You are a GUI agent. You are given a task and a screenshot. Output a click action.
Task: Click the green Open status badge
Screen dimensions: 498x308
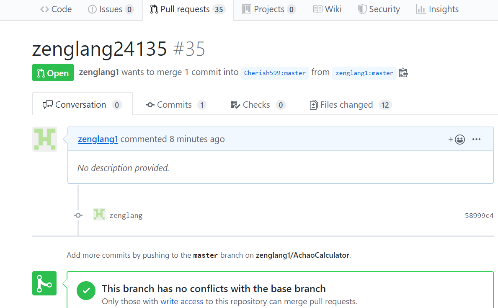click(x=53, y=73)
